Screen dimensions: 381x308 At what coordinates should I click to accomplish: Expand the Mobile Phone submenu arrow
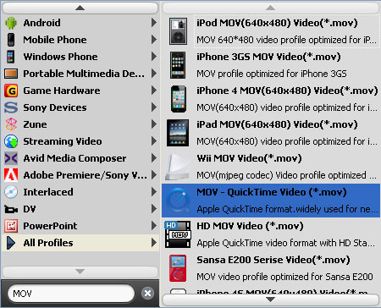(154, 40)
